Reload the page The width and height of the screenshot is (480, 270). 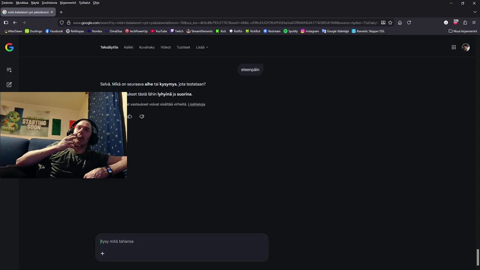409,22
